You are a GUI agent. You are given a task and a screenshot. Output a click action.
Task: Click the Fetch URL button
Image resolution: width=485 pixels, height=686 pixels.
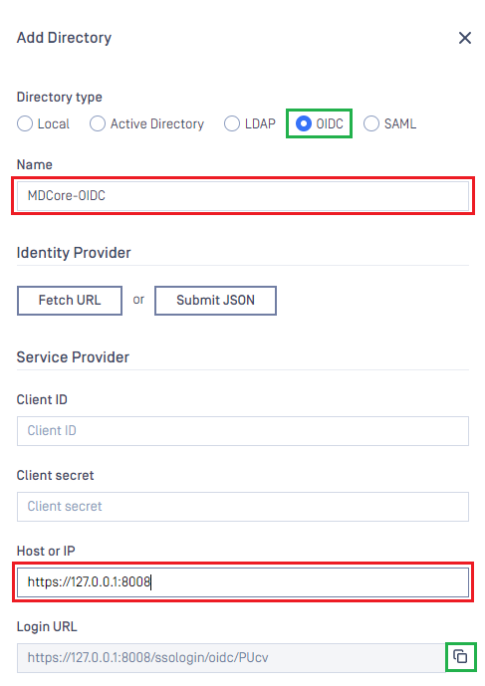click(70, 301)
